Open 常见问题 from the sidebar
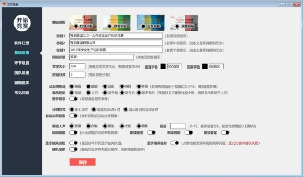Image resolution: width=303 pixels, height=177 pixels. (x=21, y=92)
